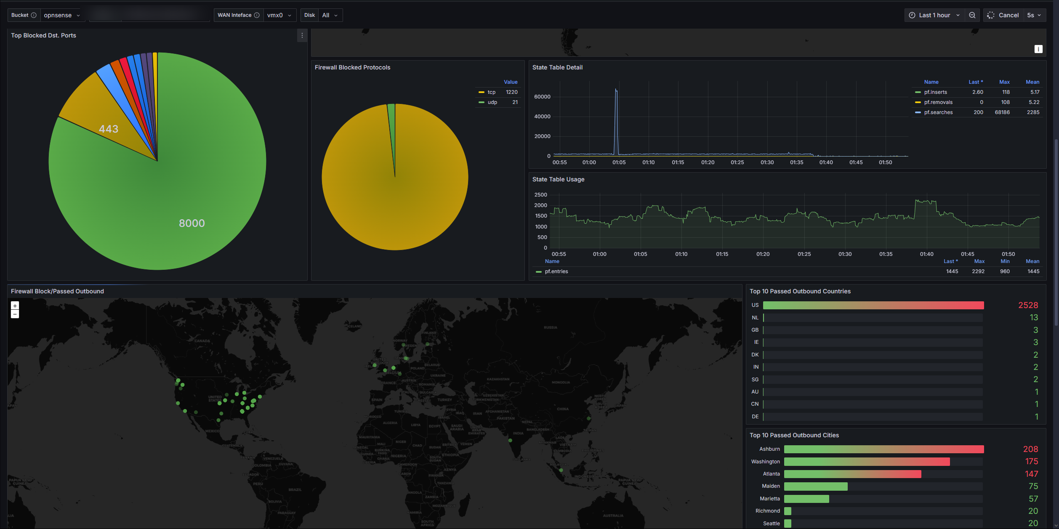Click the WAN Interface info icon
The width and height of the screenshot is (1059, 529).
tap(257, 15)
